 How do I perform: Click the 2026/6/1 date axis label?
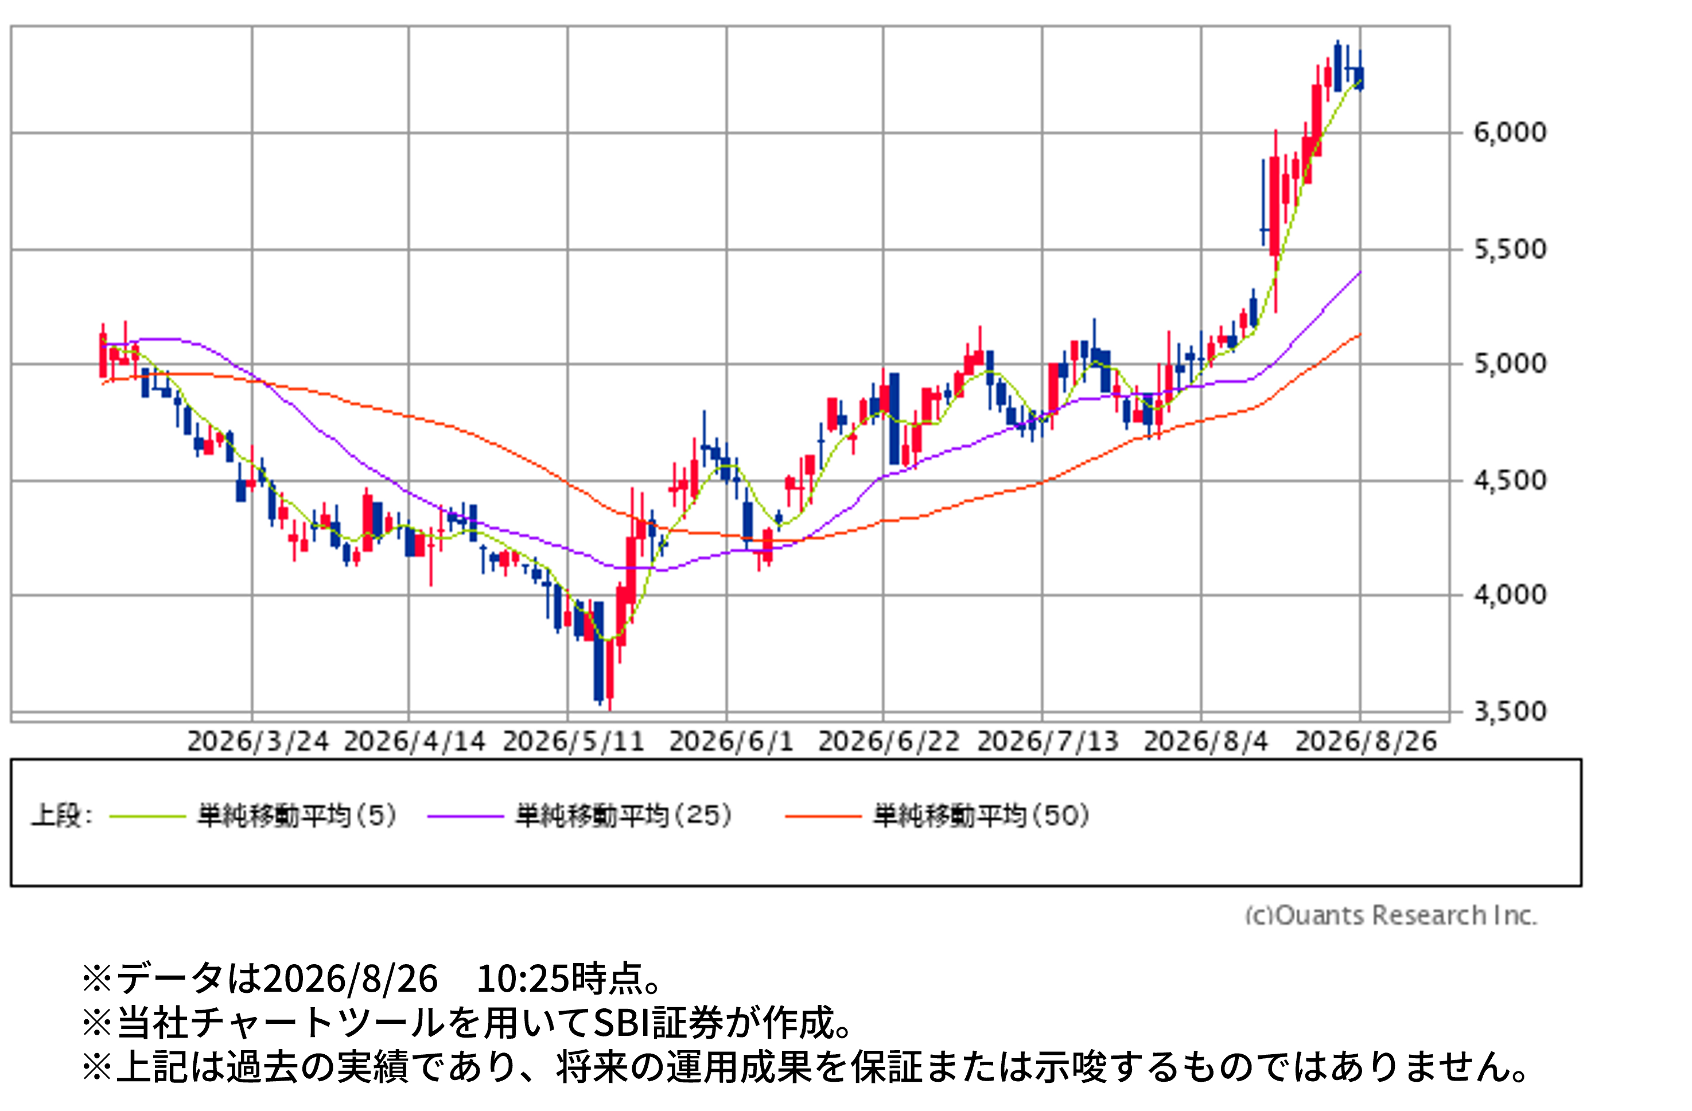tap(732, 742)
